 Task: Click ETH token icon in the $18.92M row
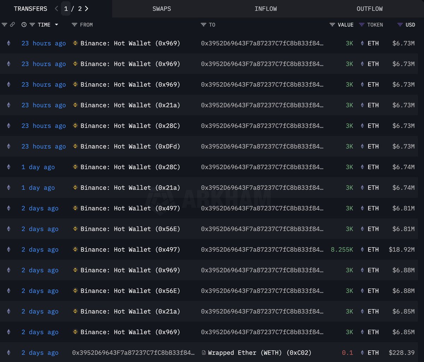click(x=362, y=249)
